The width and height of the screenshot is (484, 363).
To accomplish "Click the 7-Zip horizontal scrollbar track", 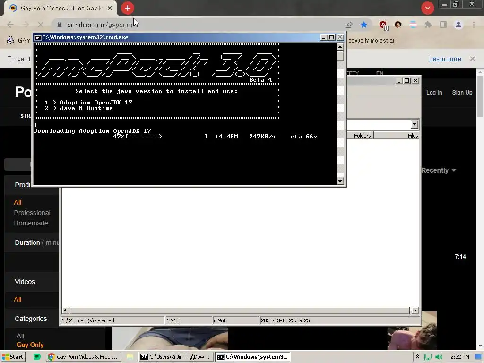I will point(240,310).
